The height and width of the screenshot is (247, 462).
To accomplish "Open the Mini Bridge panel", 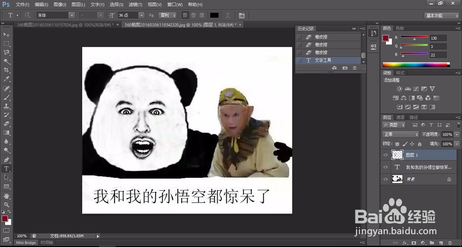I will [26, 242].
